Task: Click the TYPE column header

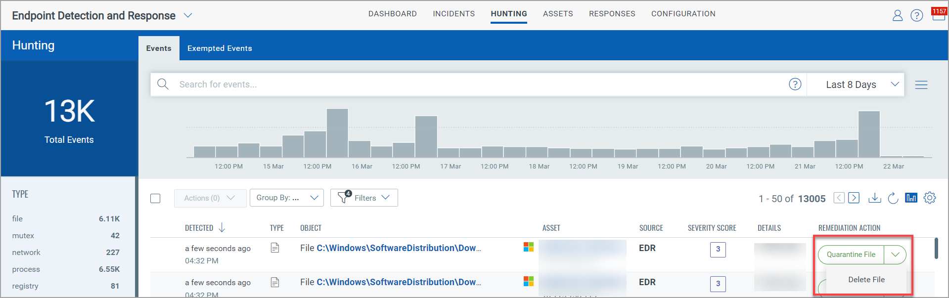Action: click(276, 228)
